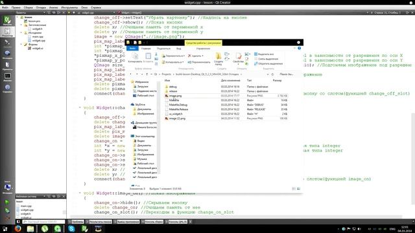The width and height of the screenshot is (415, 233).
Task: Open main.cpp in the project tree
Action: tap(38, 37)
